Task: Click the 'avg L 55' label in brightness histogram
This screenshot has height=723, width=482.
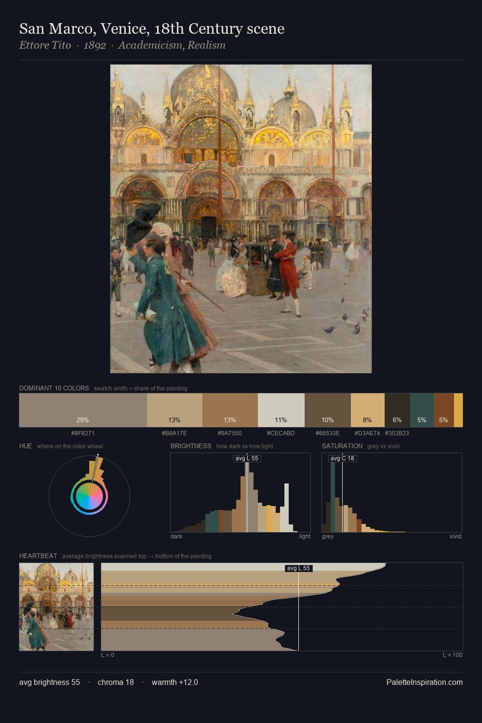Action: (x=247, y=458)
